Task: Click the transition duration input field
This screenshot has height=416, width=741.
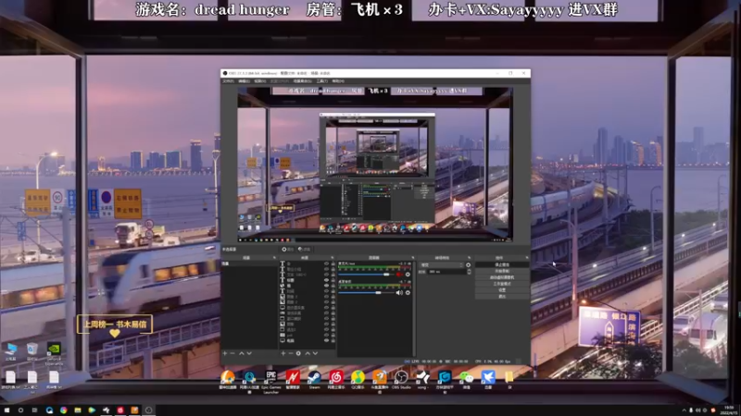Action: coord(446,272)
